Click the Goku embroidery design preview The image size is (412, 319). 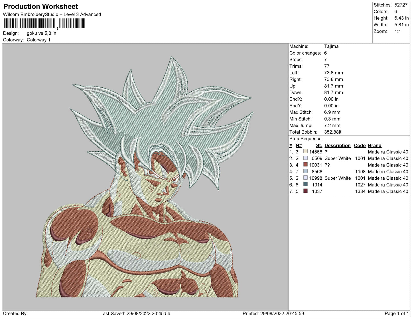tap(145, 177)
